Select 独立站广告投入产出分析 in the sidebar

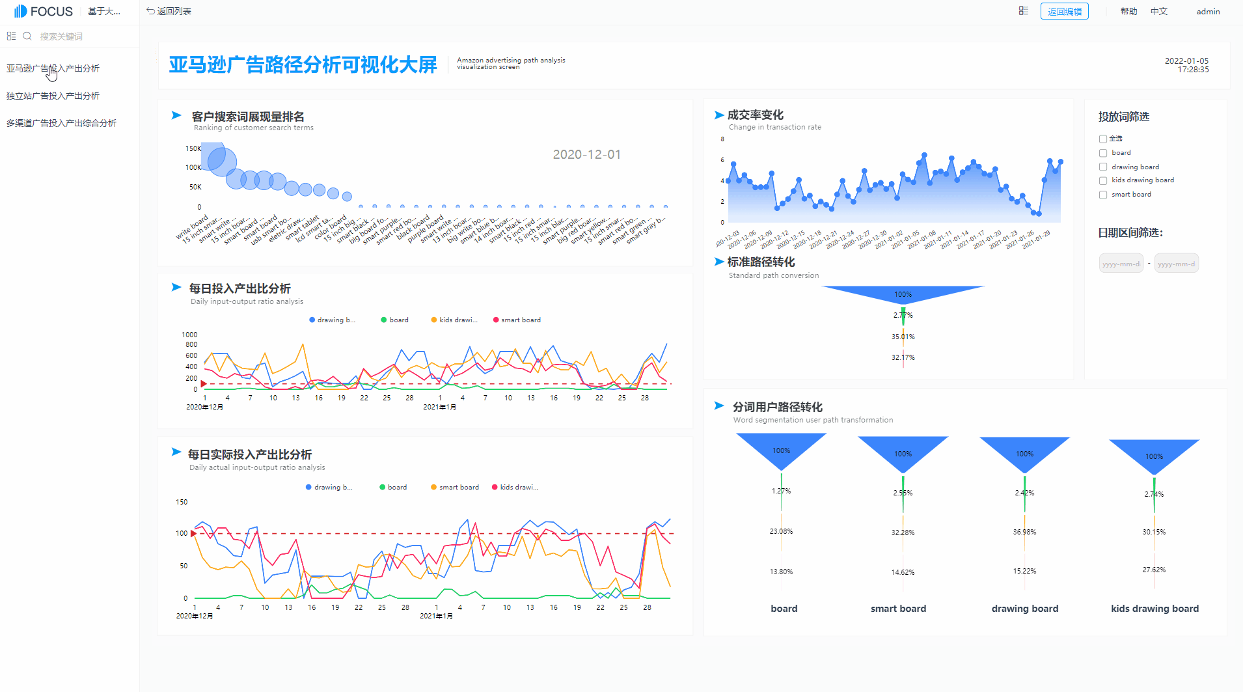(x=52, y=95)
